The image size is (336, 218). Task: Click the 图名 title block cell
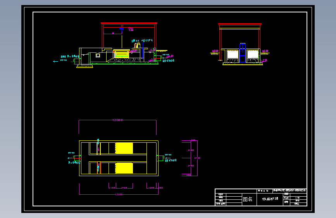(250, 199)
